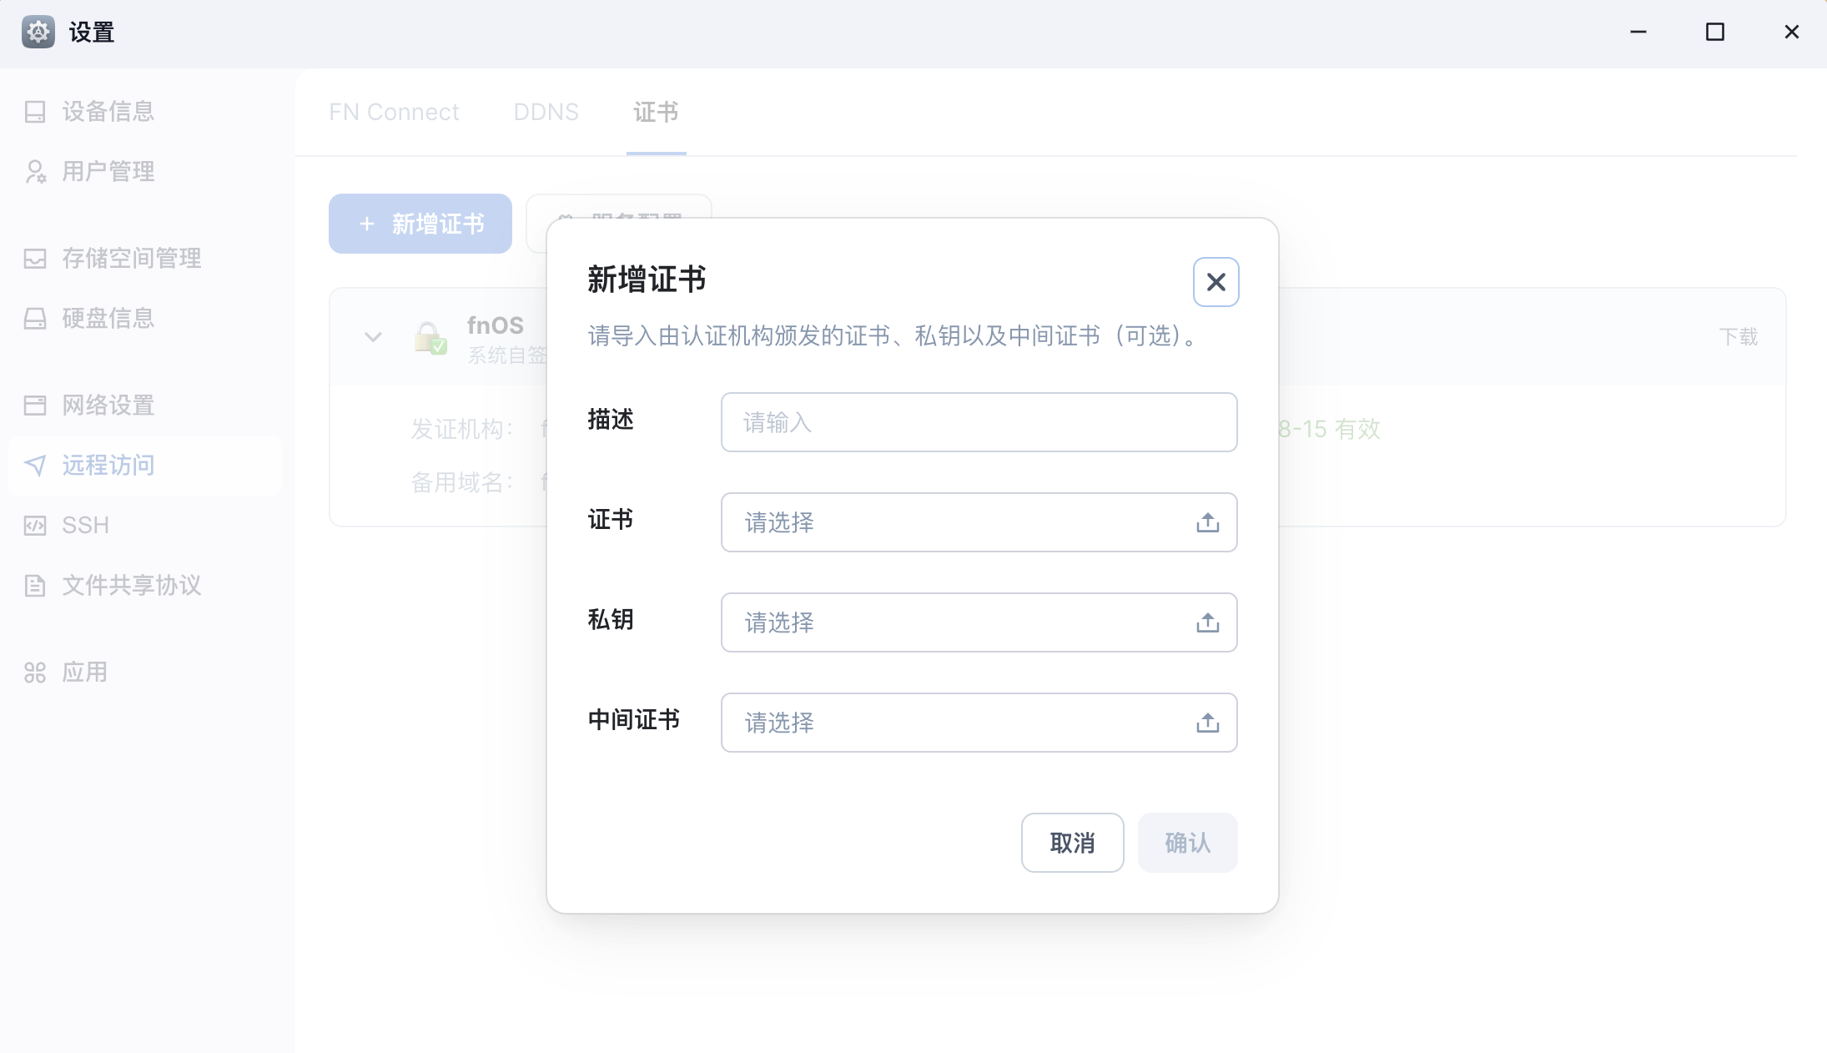Select 应用 in the sidebar
1827x1053 pixels.
click(84, 672)
